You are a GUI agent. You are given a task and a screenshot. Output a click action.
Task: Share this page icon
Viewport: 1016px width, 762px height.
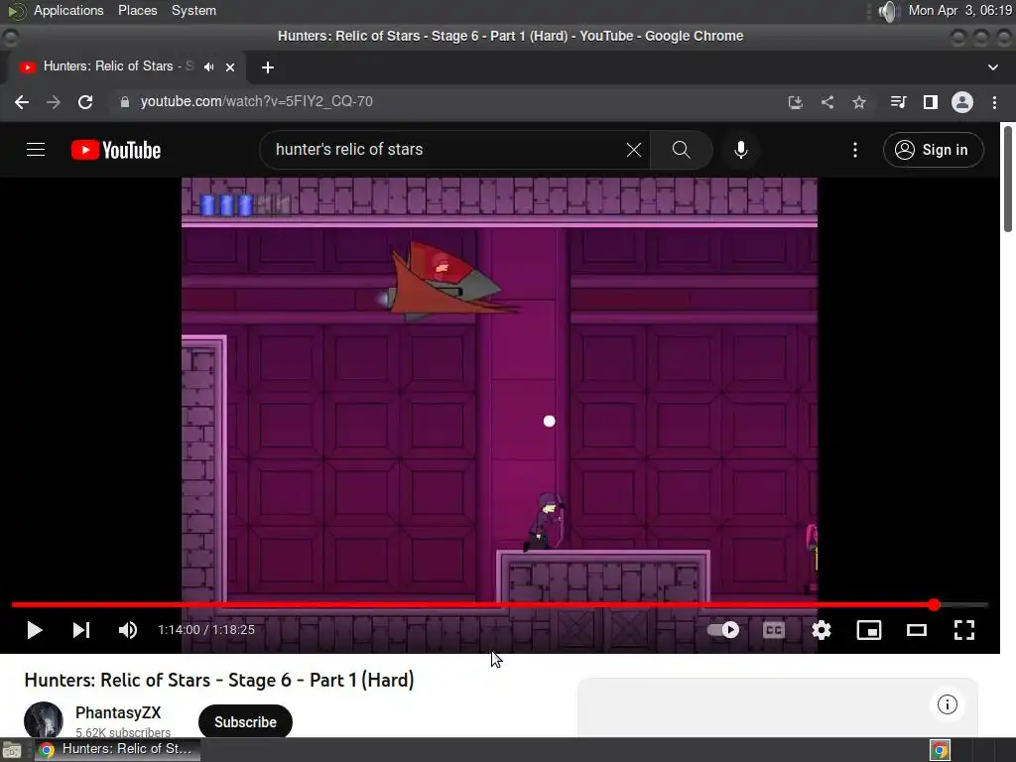pyautogui.click(x=827, y=102)
